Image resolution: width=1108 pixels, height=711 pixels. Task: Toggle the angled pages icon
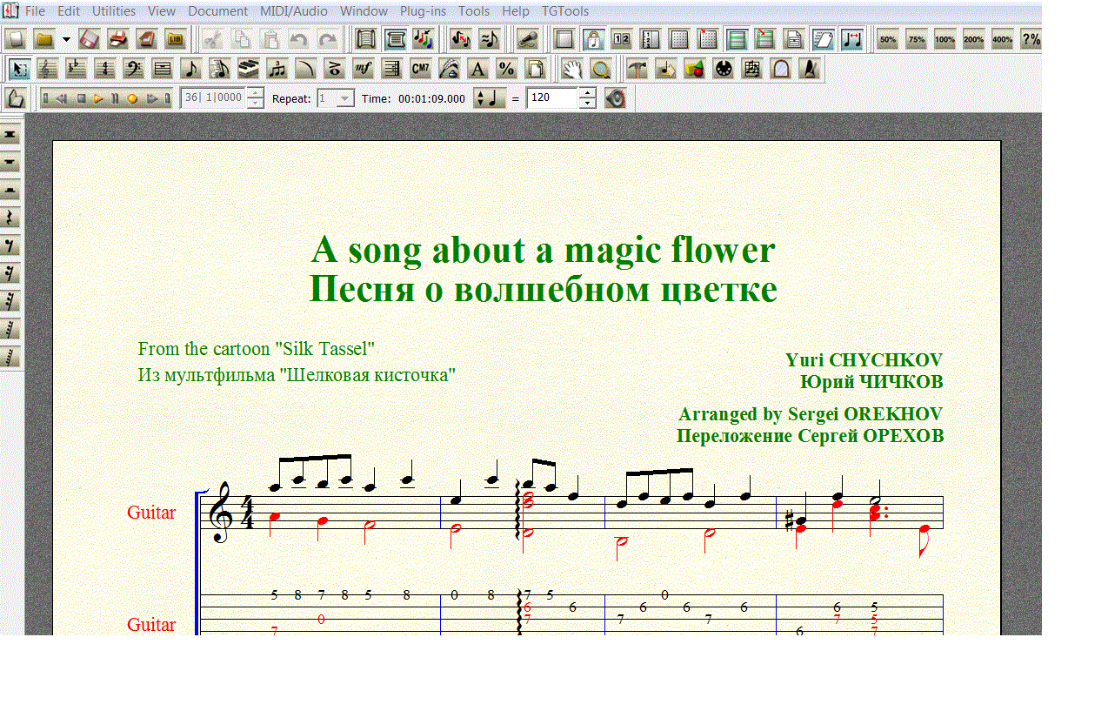[x=823, y=39]
